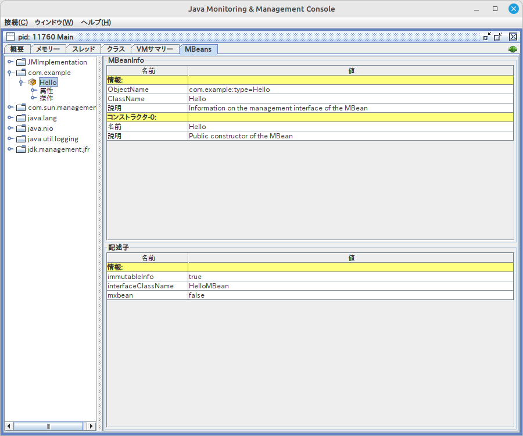The width and height of the screenshot is (523, 436).
Task: Expand the java.util.logging tree node
Action: [10, 138]
